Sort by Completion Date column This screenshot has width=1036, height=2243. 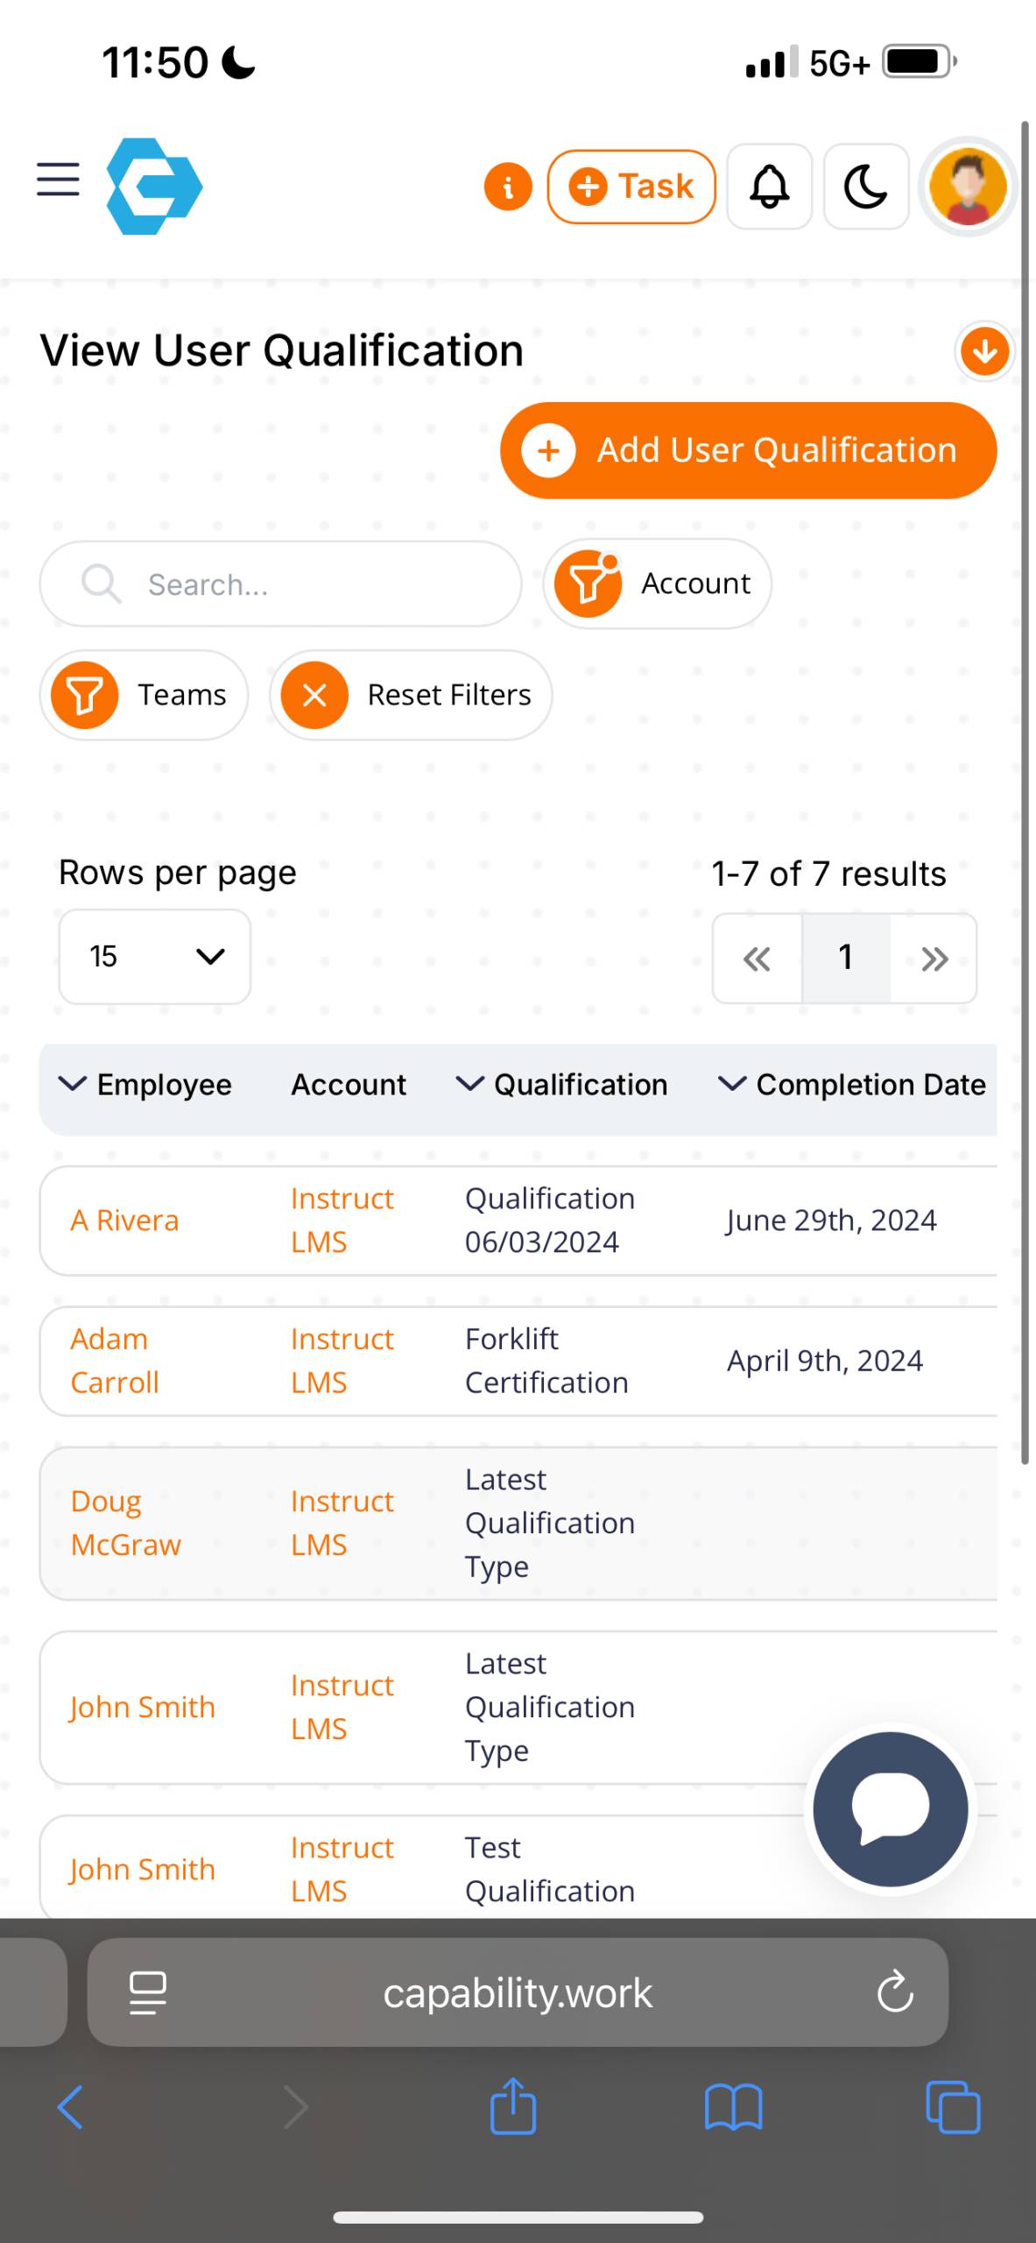click(852, 1085)
